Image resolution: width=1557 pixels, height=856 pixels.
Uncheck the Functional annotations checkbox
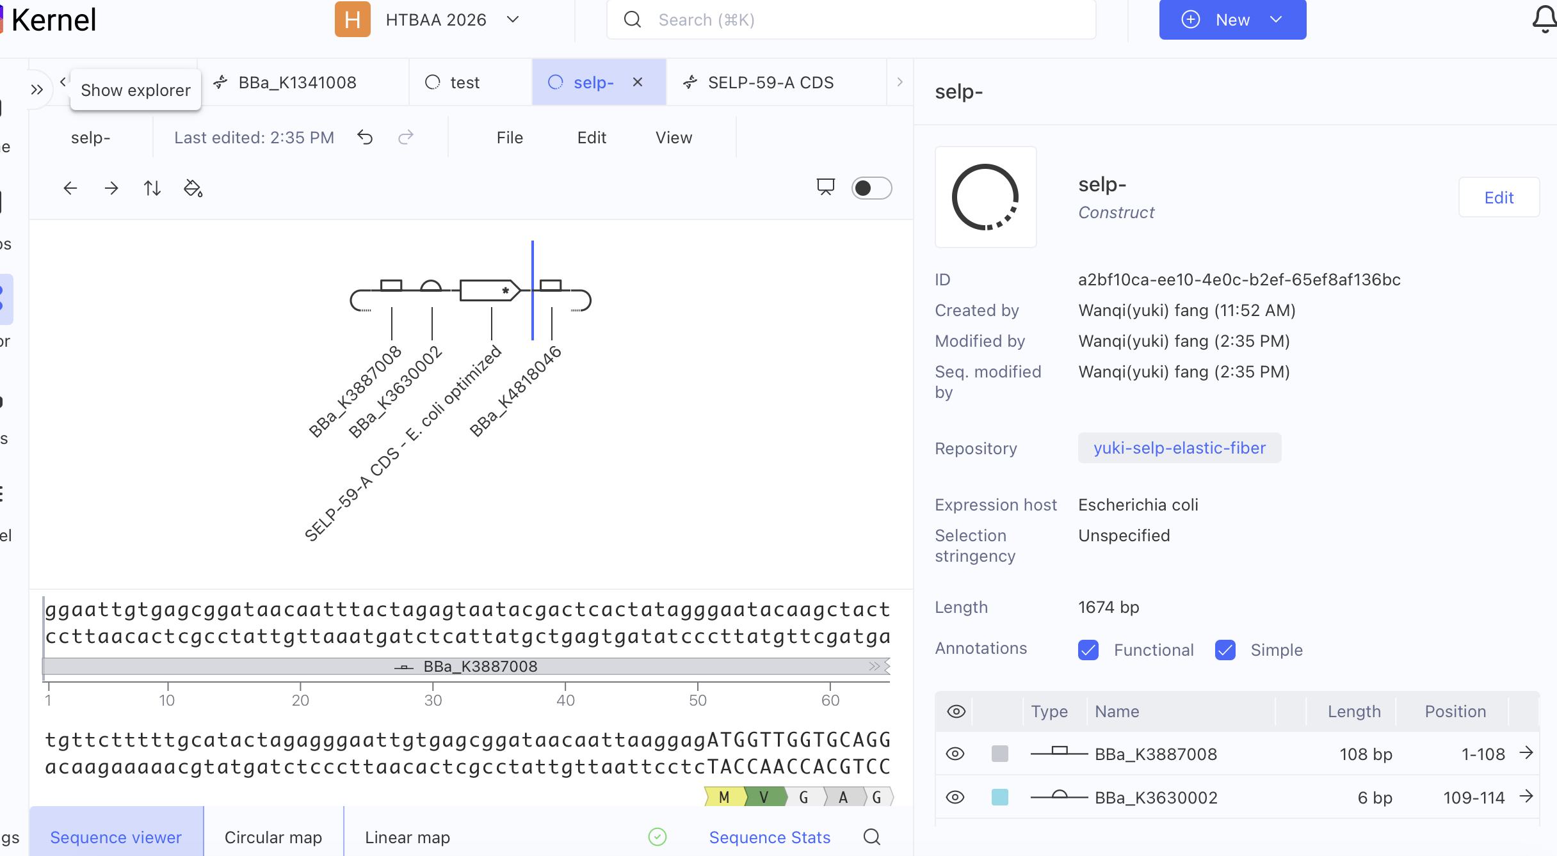1088,650
